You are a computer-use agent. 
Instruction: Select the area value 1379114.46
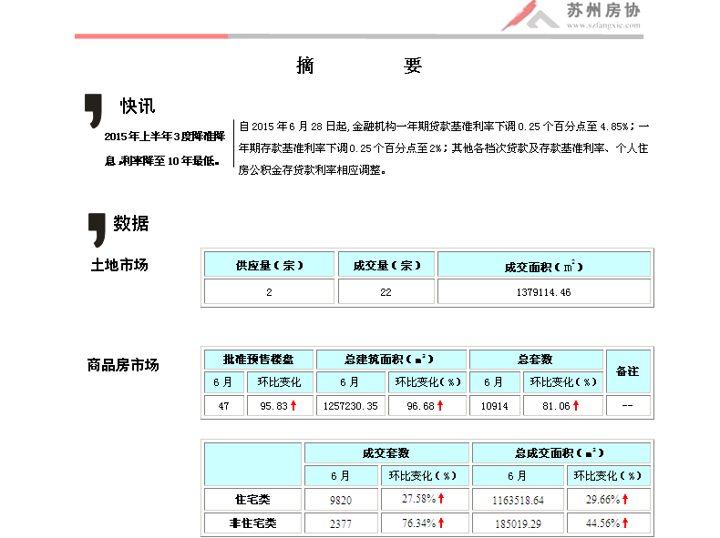[544, 292]
